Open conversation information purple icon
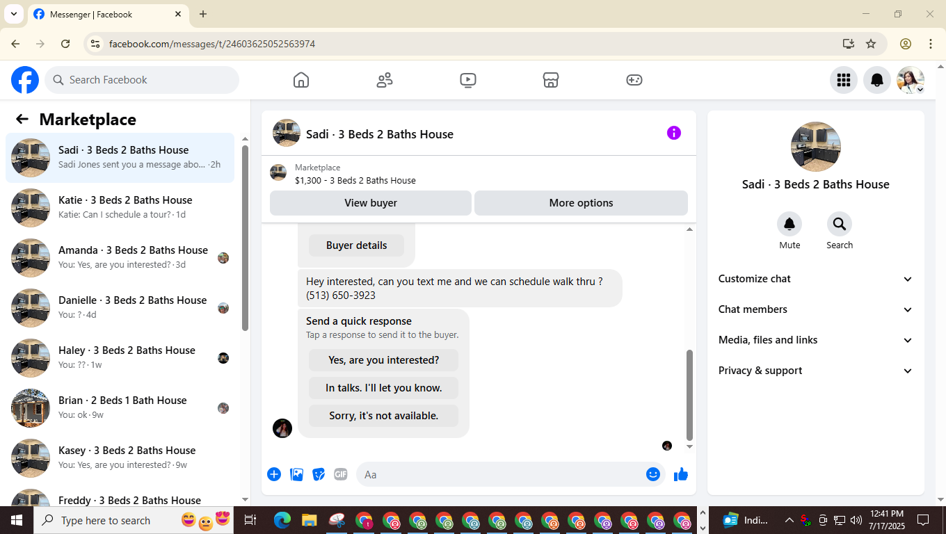 coord(674,133)
